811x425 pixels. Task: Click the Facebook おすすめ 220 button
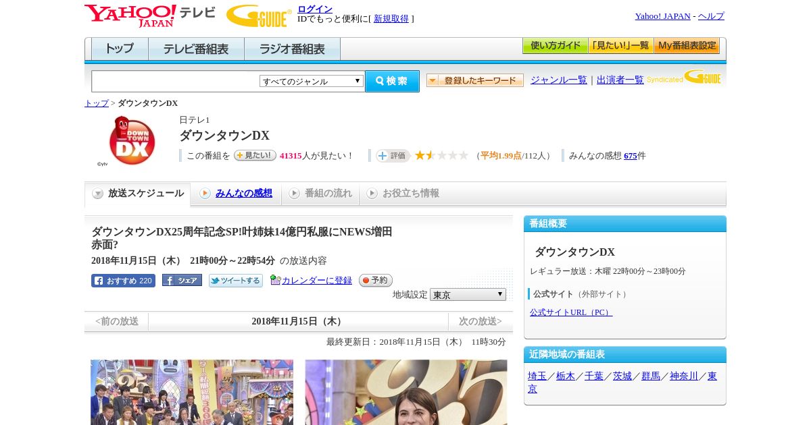click(x=123, y=281)
